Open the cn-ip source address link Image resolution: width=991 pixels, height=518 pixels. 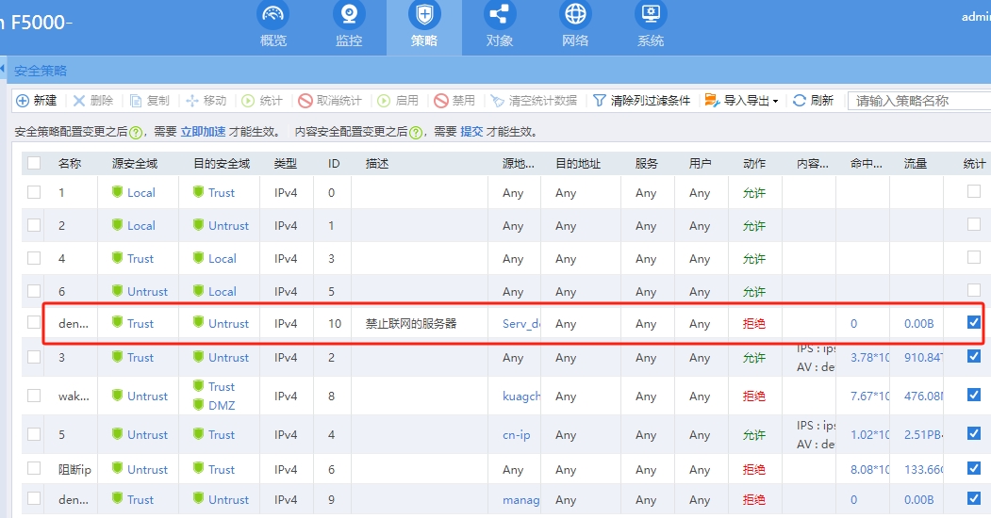click(517, 435)
